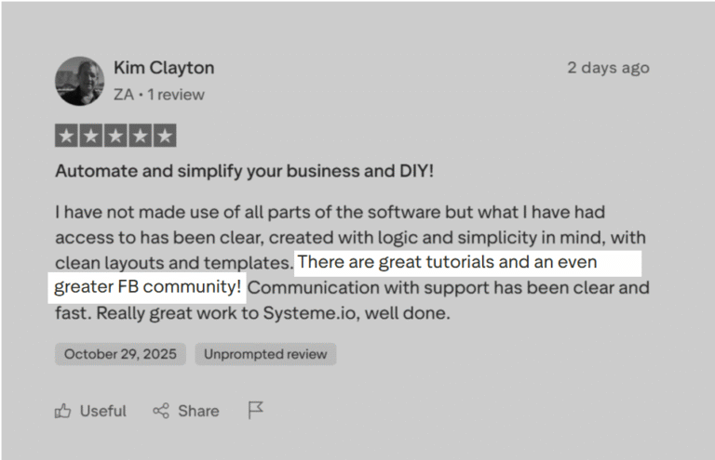Click Kim Clayton's profile avatar photo

pyautogui.click(x=79, y=80)
